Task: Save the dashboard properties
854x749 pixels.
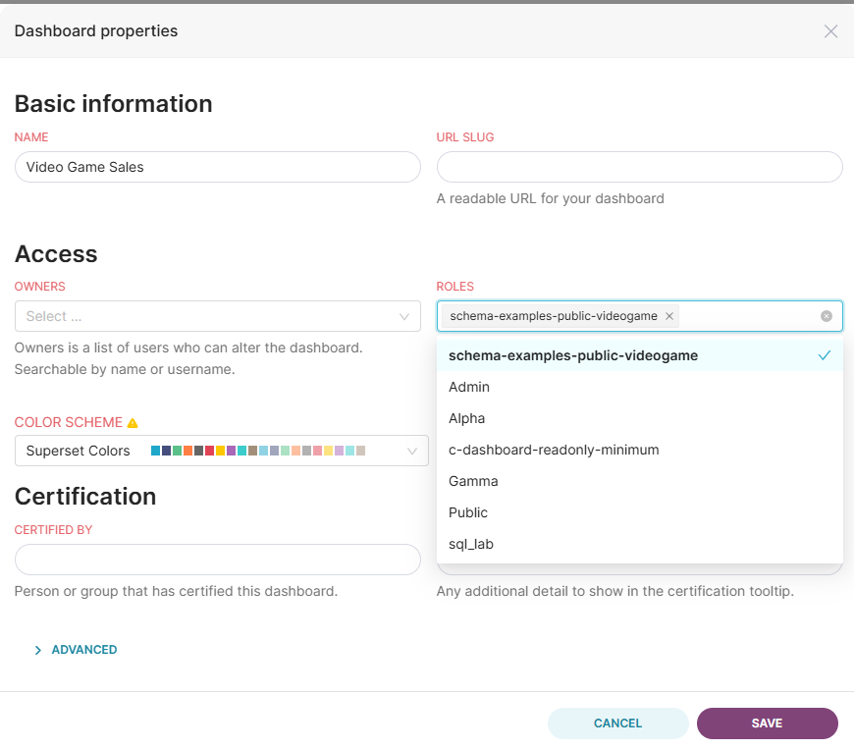Action: [x=767, y=723]
